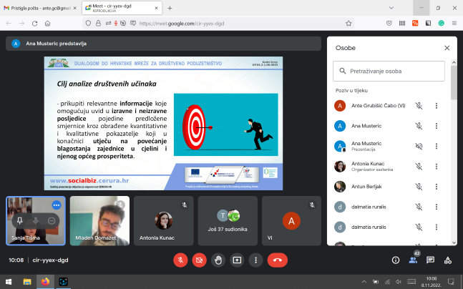Image resolution: width=463 pixels, height=289 pixels.
Task: Start presenting your screen
Action: click(237, 260)
